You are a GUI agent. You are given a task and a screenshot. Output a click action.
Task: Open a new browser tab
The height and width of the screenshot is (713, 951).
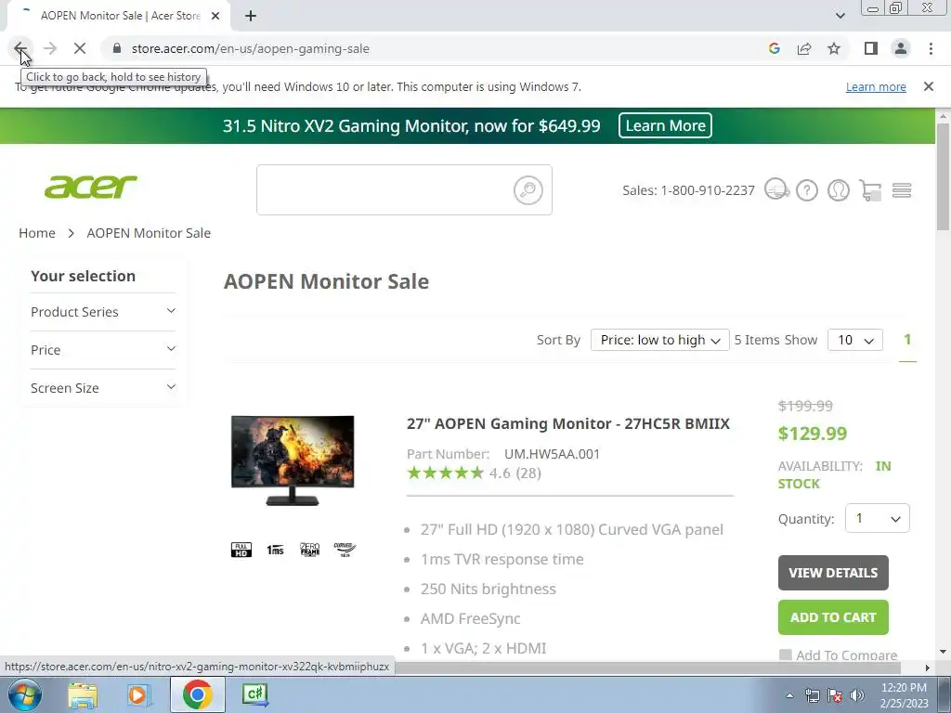tap(251, 16)
